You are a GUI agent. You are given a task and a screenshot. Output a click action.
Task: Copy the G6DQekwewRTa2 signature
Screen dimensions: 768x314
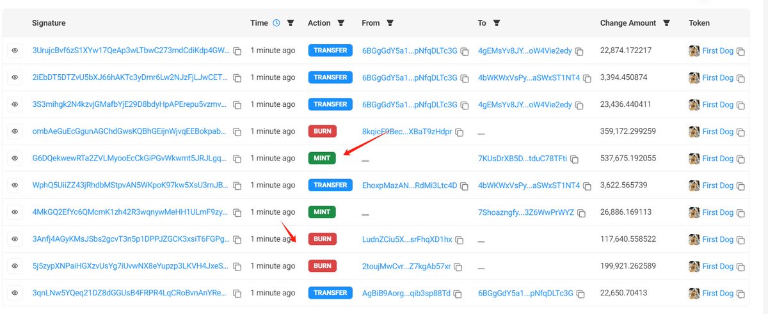click(237, 159)
